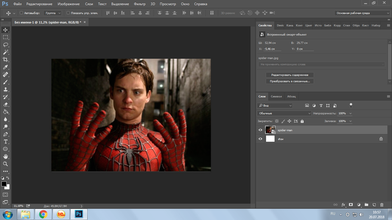Screen dimensions: 392x220
Task: Open the Layers panel options menu
Action: click(x=388, y=96)
